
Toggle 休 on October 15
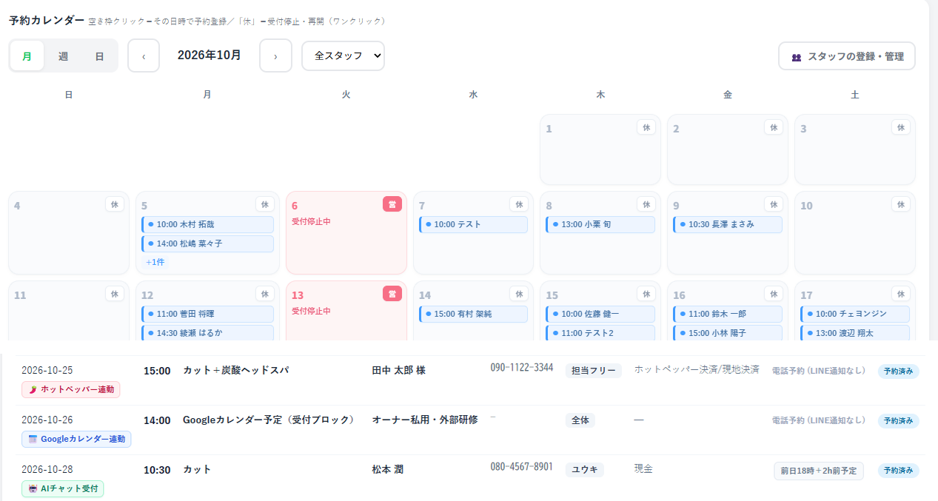click(x=646, y=294)
